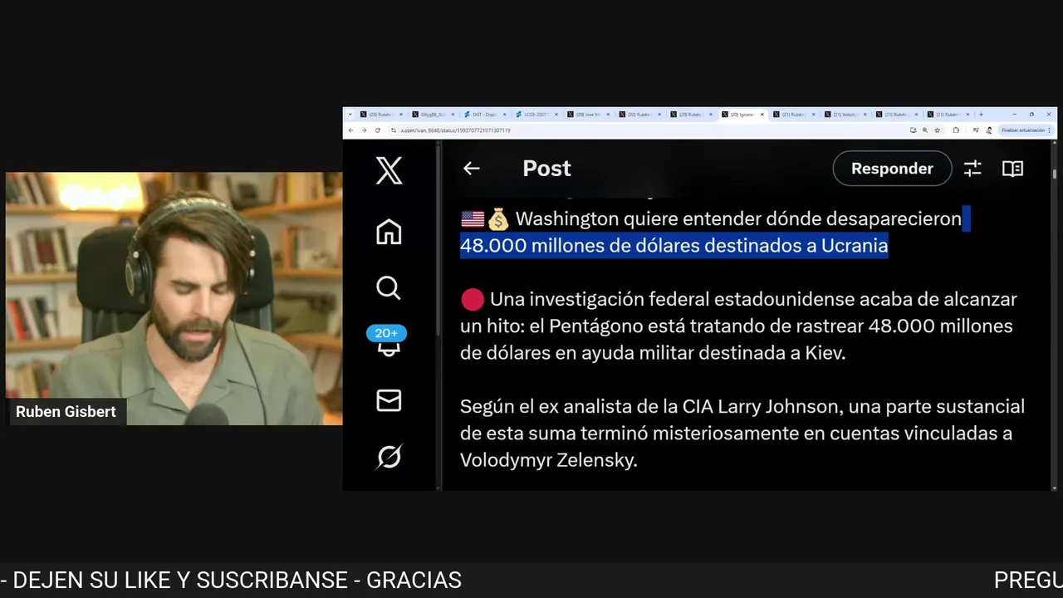Open Messages envelope icon
Viewport: 1063px width, 598px height.
pyautogui.click(x=389, y=400)
